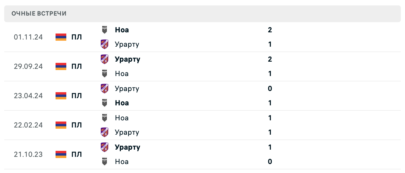Select the 21.10.23 match date
Viewport: 405px width, 173px height.
coord(28,154)
